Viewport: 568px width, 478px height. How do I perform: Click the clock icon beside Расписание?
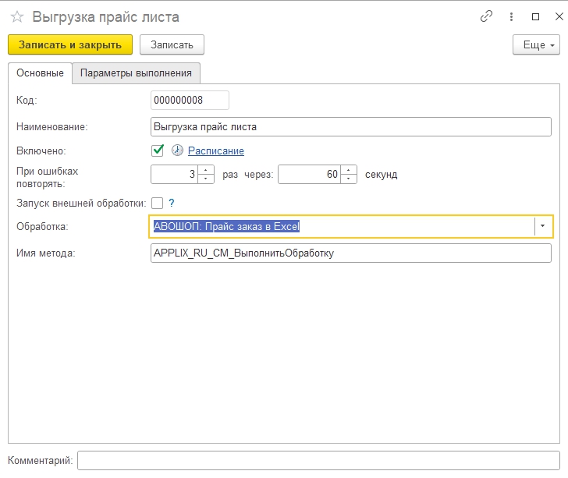point(177,150)
